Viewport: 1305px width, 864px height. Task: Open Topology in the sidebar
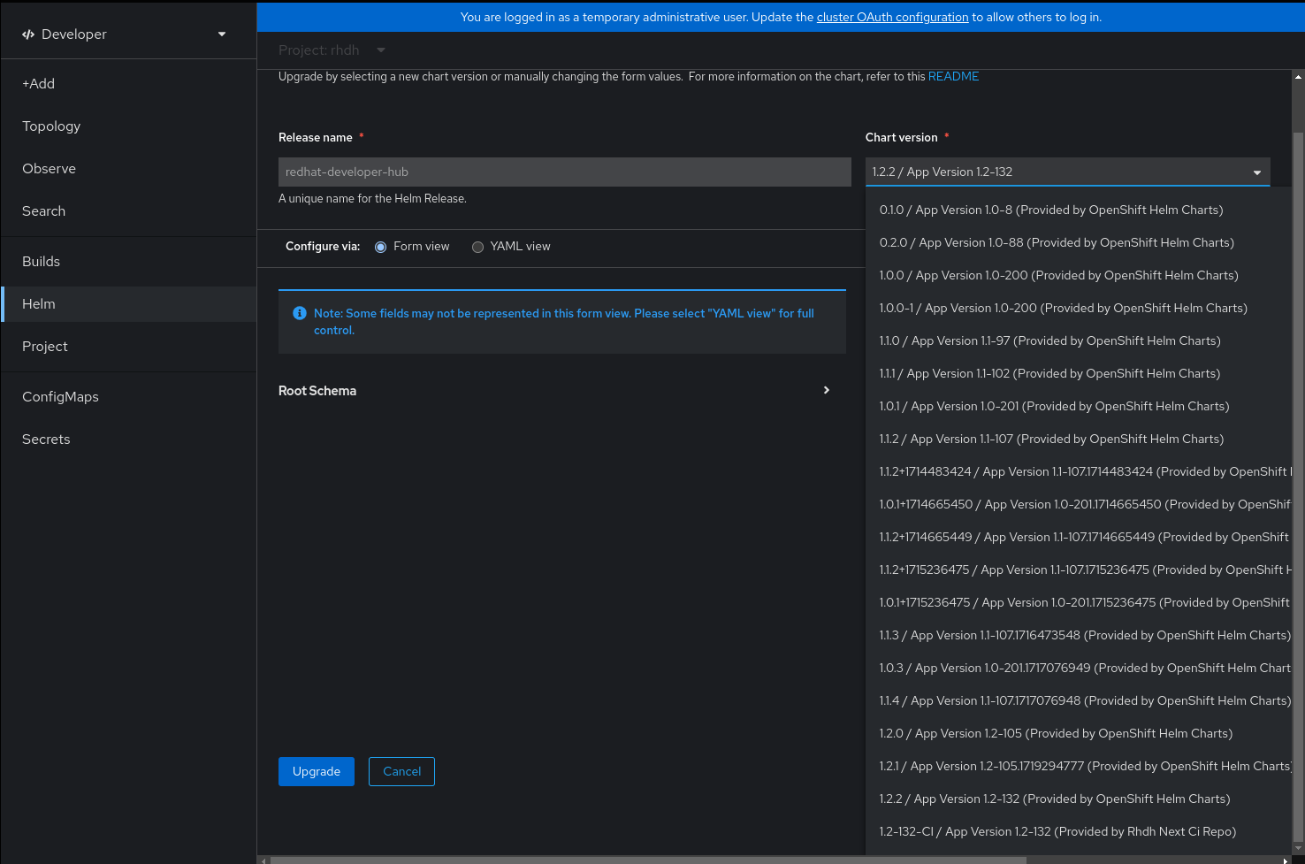[x=129, y=126]
